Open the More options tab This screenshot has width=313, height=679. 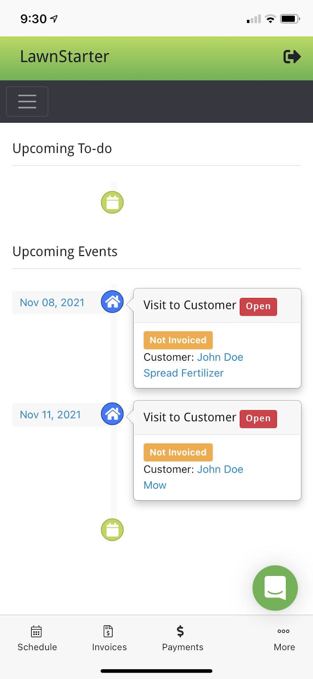(284, 639)
